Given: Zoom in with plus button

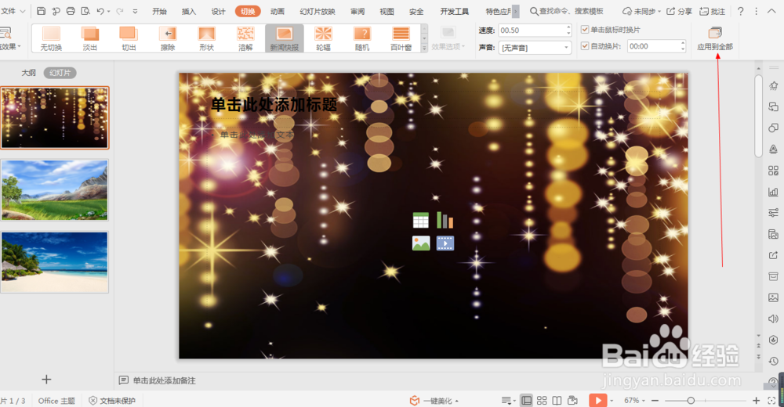Looking at the screenshot, I should 756,401.
